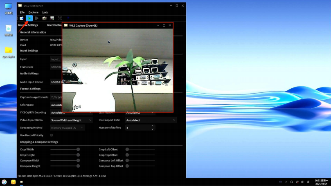Click the keyboard input method tray icon
Image resolution: width=331 pixels, height=186 pixels.
(x=281, y=182)
